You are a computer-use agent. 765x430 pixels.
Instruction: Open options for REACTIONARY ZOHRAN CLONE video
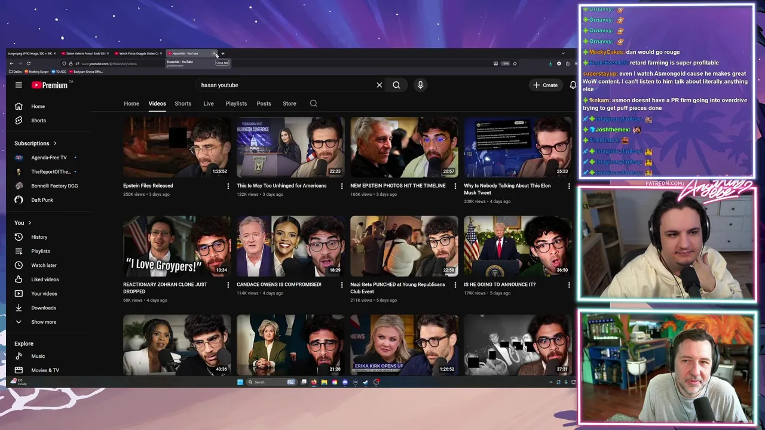pyautogui.click(x=228, y=285)
